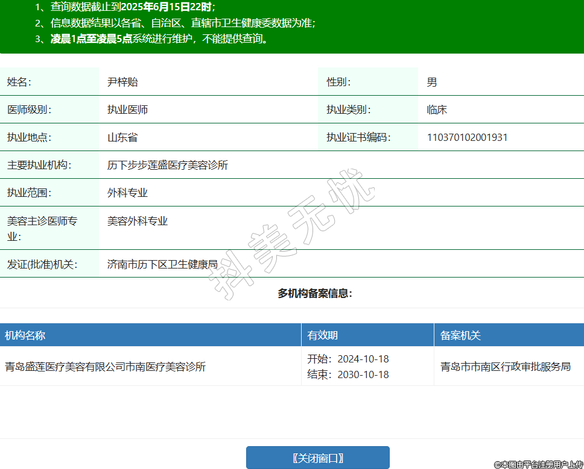Click the 姓名 field label
Image resolution: width=584 pixels, height=469 pixels.
[19, 82]
